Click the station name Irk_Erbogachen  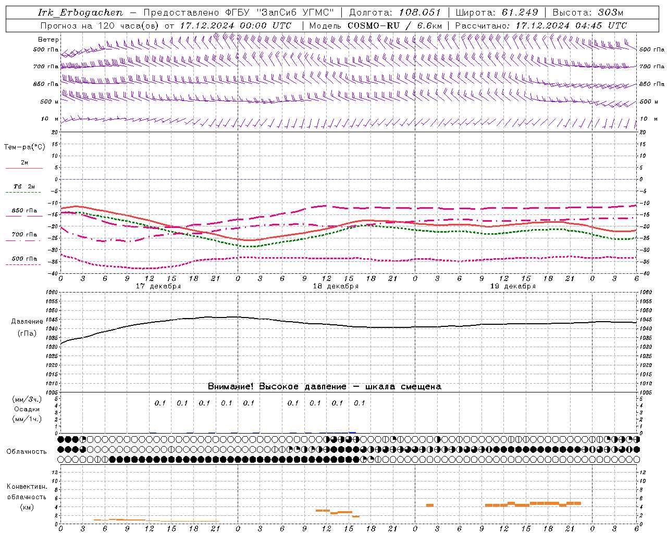pyautogui.click(x=80, y=12)
